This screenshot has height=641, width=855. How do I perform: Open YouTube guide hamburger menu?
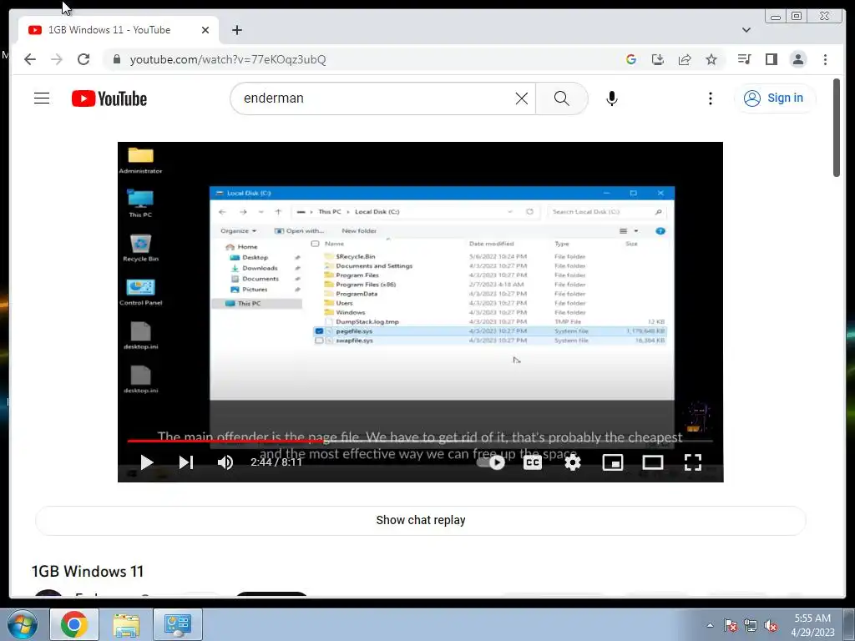click(x=42, y=98)
